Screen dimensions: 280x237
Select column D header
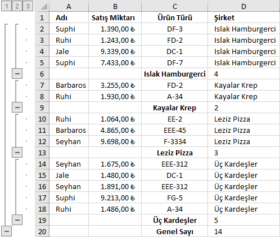244,6
